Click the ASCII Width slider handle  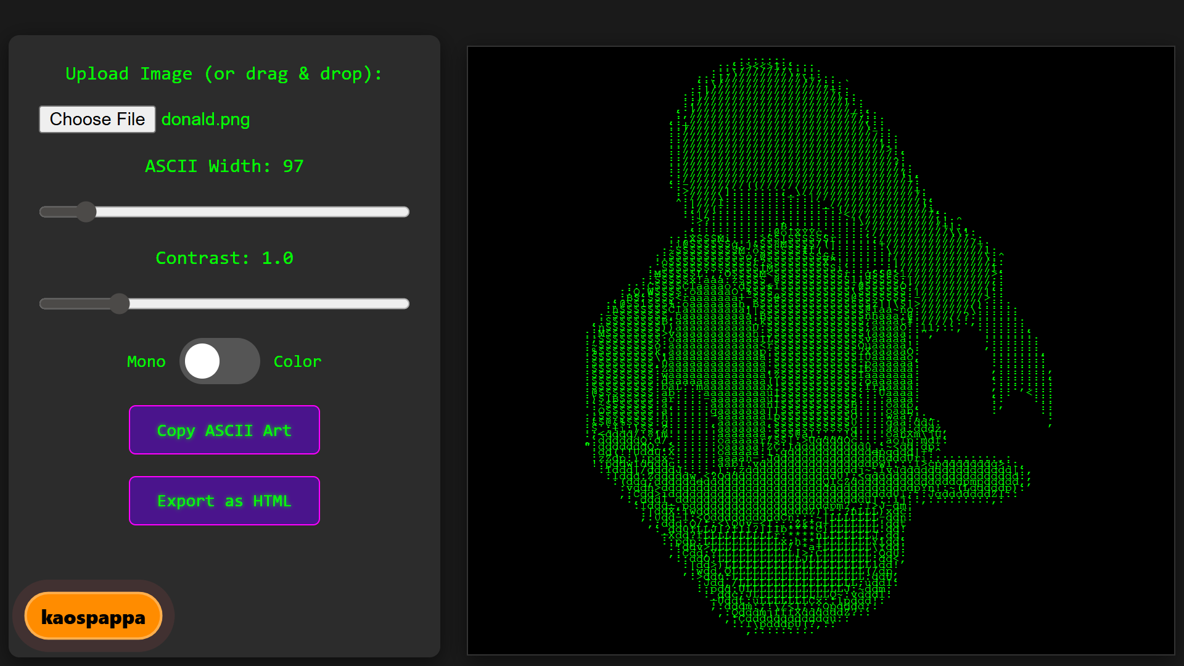pyautogui.click(x=86, y=212)
